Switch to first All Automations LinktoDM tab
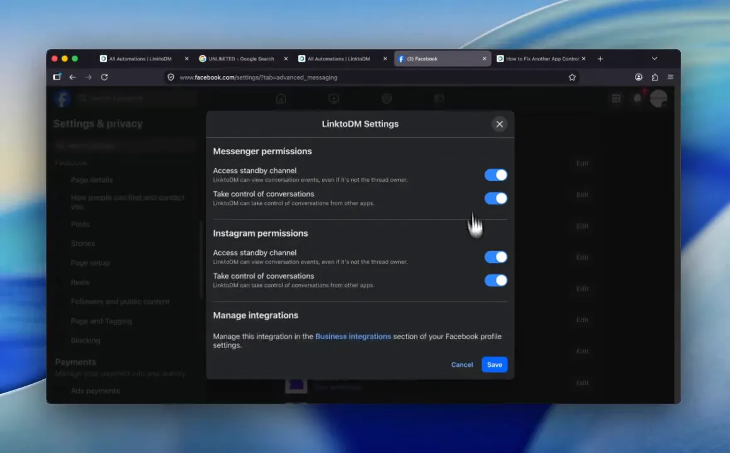The width and height of the screenshot is (730, 453). [140, 59]
